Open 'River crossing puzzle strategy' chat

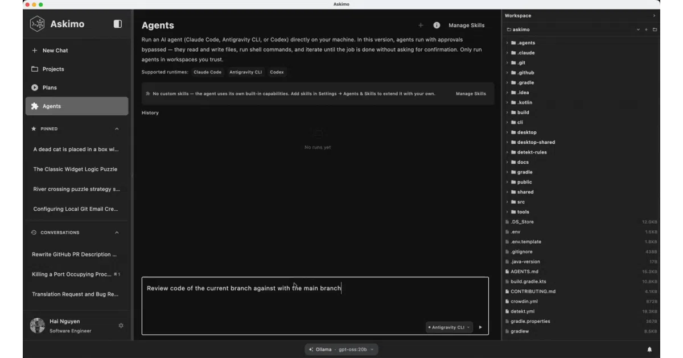(76, 189)
